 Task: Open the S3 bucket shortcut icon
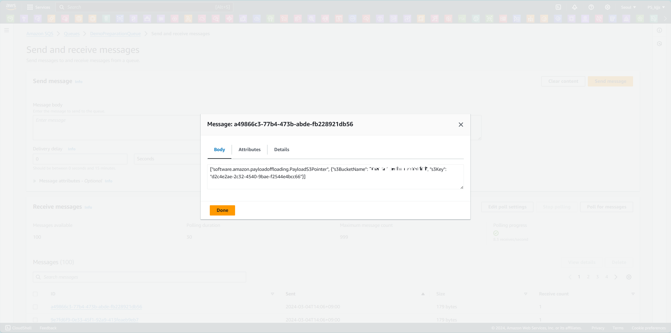pos(10,19)
